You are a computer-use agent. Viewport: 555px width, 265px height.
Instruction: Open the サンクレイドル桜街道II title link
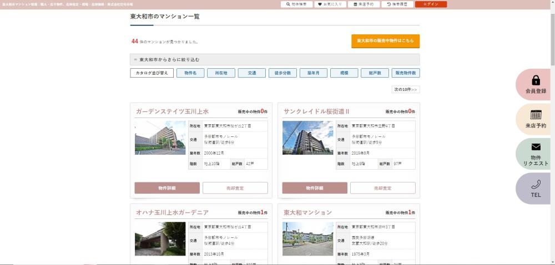point(316,111)
